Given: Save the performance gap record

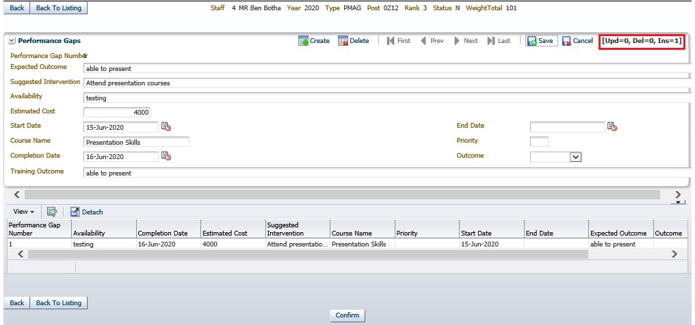Looking at the screenshot, I should (540, 41).
